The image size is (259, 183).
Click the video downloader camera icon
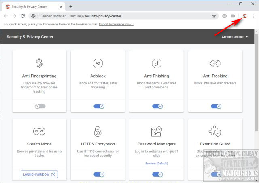point(233,16)
